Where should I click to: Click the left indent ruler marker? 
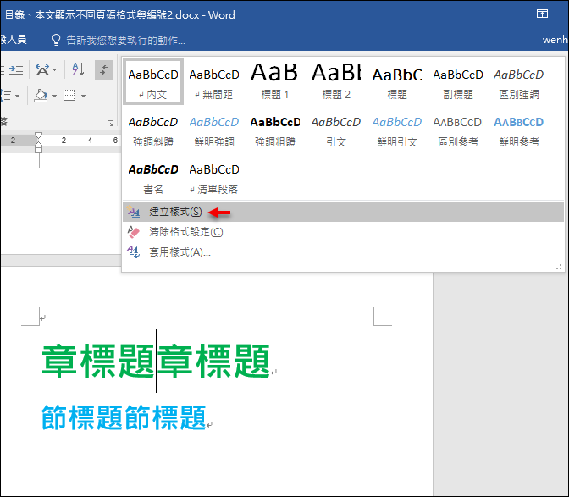pyautogui.click(x=38, y=149)
